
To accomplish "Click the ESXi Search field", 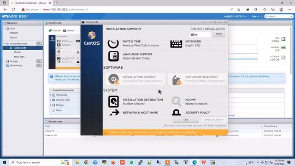I will pos(278,17).
